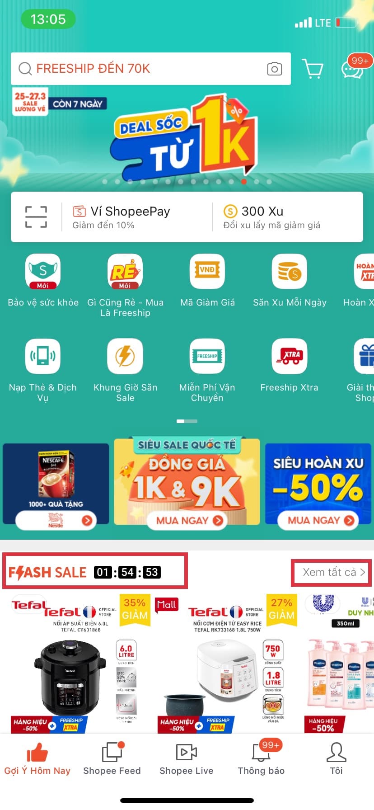Open the shopping cart icon

click(x=313, y=69)
